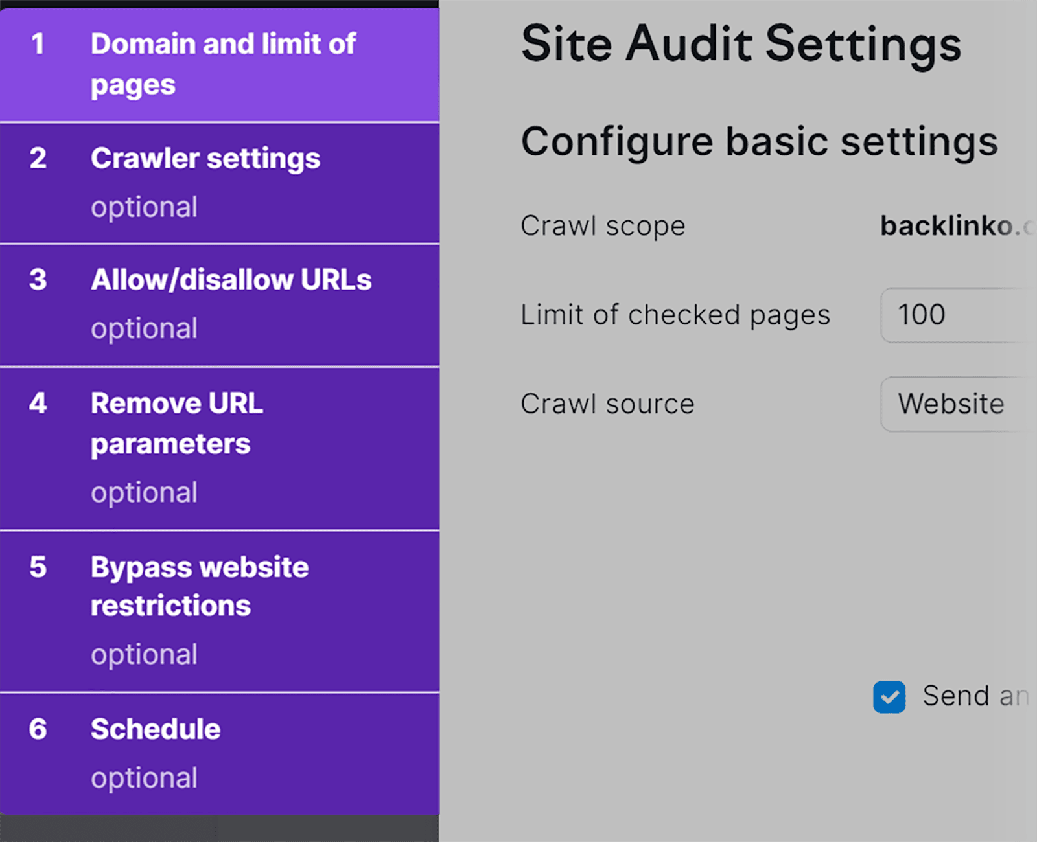Go to the Crawler settings step
Image resolution: width=1037 pixels, height=842 pixels.
[205, 159]
